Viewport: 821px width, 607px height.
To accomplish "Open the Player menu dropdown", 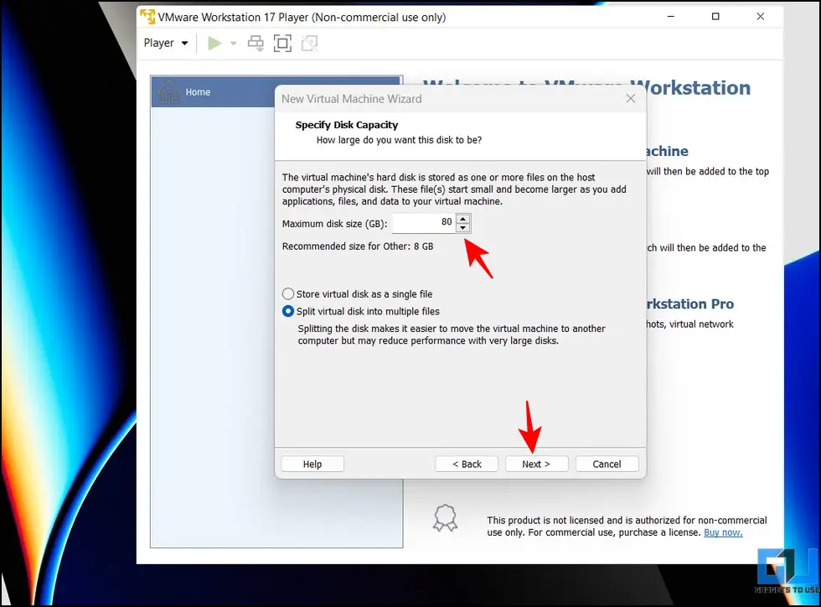I will [166, 43].
